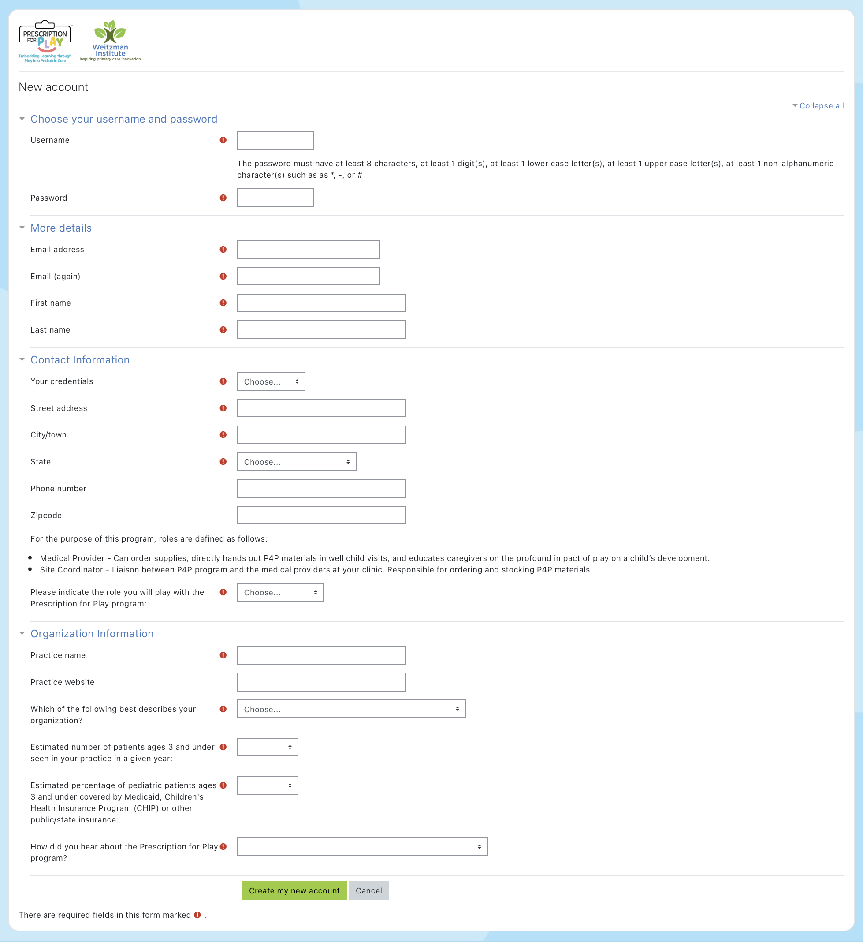The image size is (863, 942).
Task: Open organization description dropdown
Action: pyautogui.click(x=351, y=709)
